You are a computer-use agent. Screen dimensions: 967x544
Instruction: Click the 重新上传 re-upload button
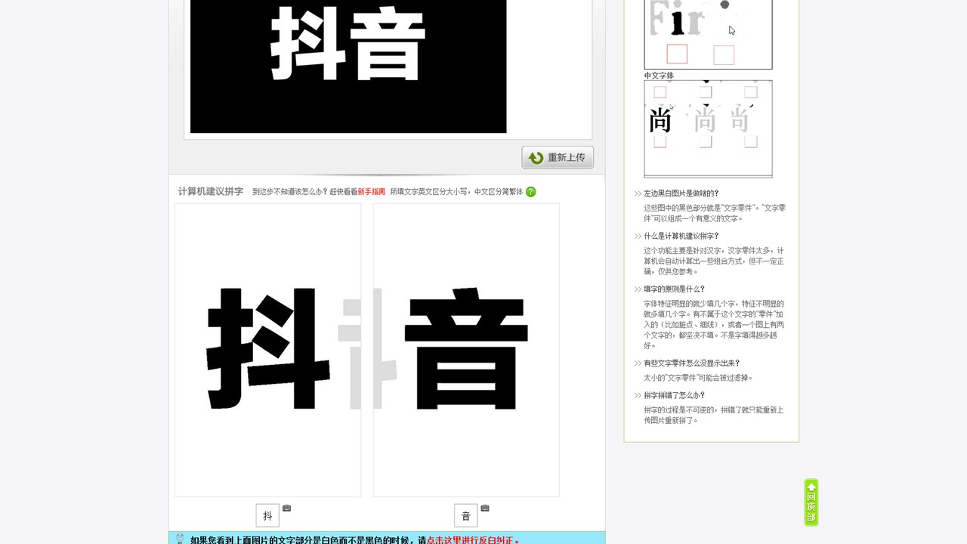558,157
